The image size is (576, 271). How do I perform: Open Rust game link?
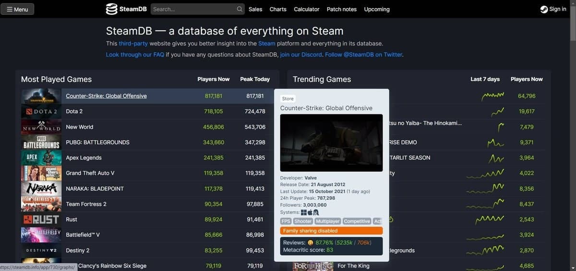pos(72,219)
